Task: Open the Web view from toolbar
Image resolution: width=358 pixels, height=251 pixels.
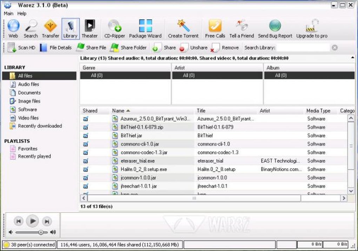Action: (13, 29)
